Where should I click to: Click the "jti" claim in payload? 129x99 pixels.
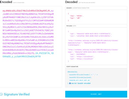91,36
